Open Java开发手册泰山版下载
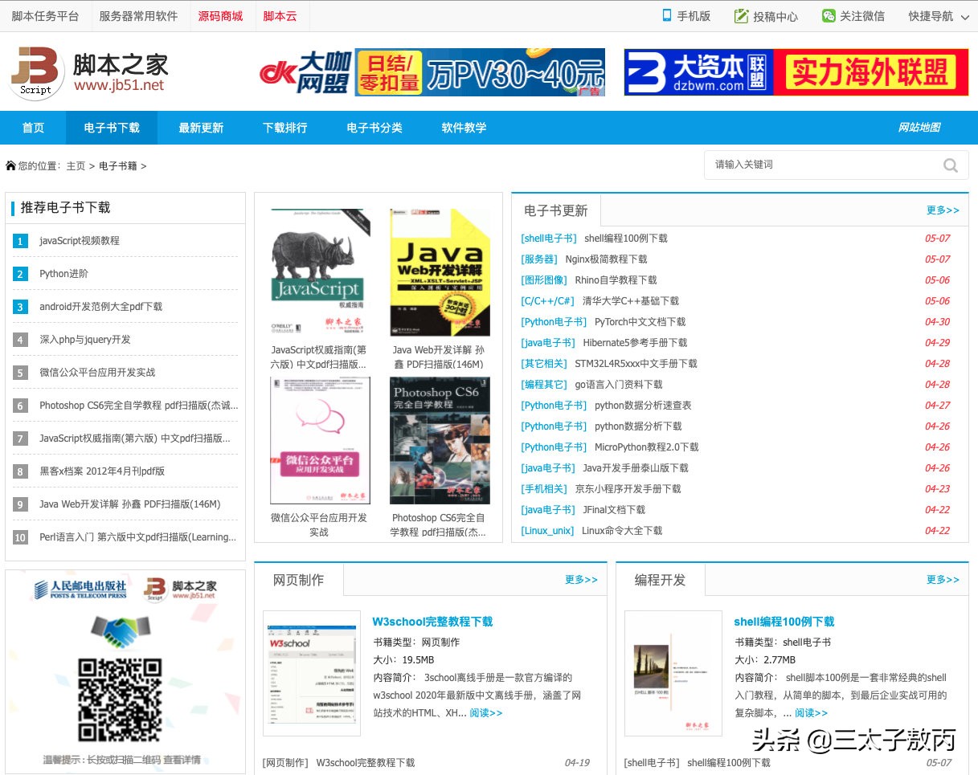The height and width of the screenshot is (775, 978). click(636, 468)
